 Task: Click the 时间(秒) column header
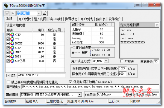click(101, 25)
